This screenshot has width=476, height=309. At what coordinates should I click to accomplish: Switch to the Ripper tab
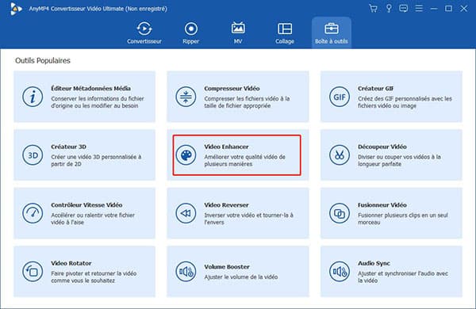191,33
